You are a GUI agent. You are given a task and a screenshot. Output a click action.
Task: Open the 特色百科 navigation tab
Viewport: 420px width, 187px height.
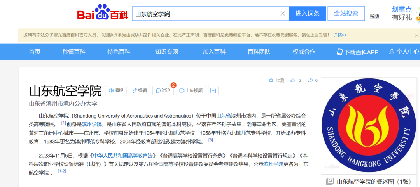tap(119, 52)
